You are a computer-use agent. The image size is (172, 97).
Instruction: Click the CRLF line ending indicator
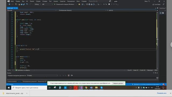pyautogui.click(x=156, y=70)
